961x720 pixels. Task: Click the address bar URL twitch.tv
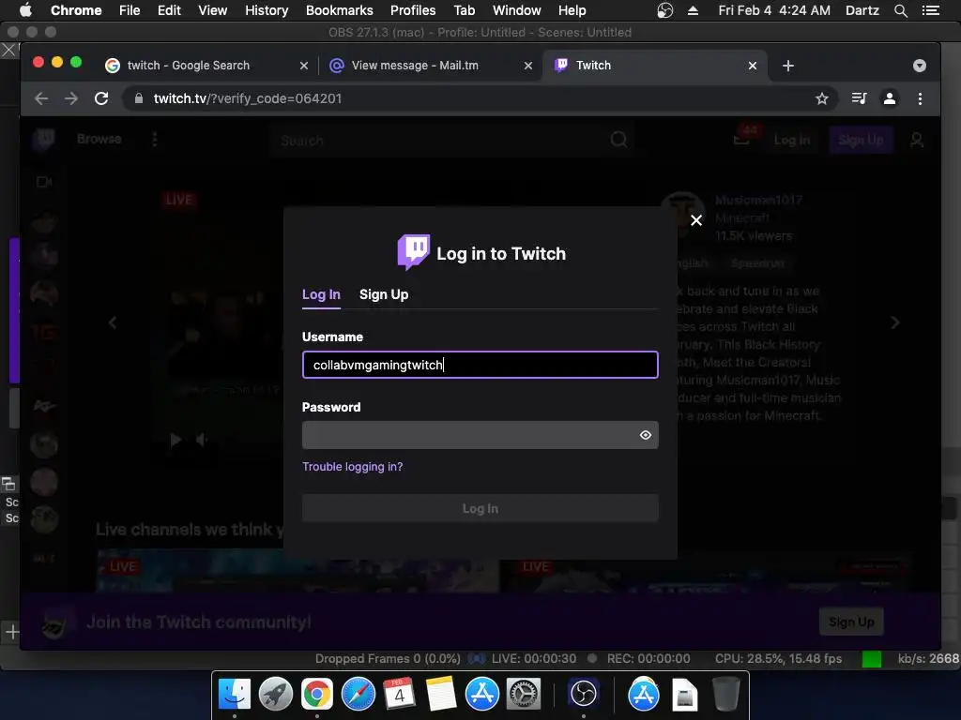(247, 98)
